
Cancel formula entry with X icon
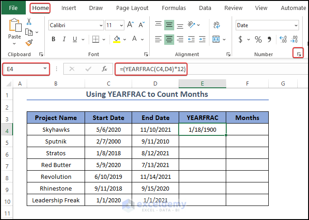[72, 69]
